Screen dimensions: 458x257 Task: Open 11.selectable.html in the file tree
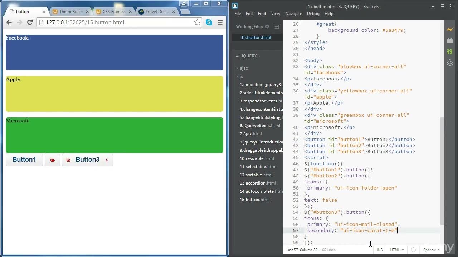tap(258, 167)
